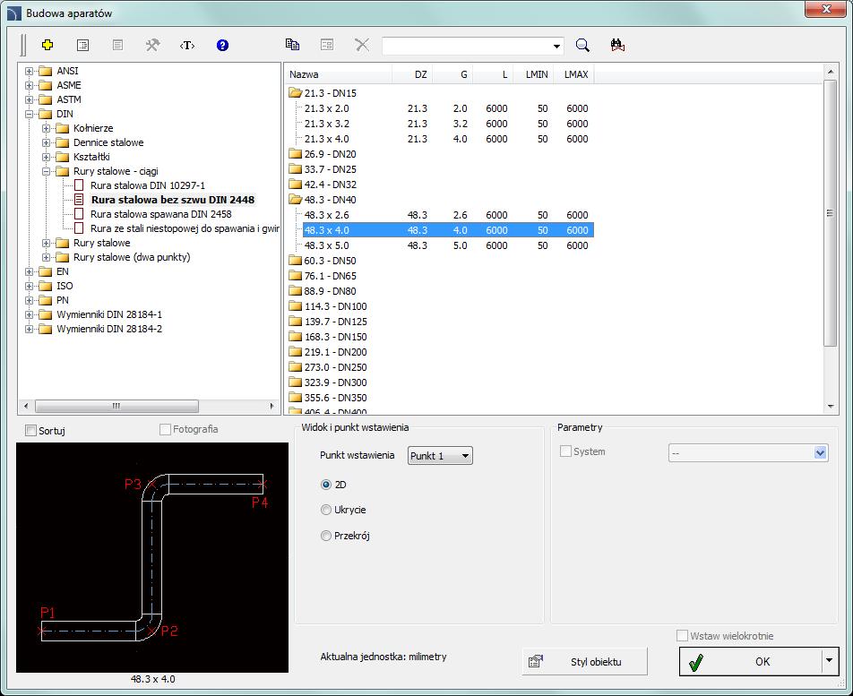Open the search combo box dropdown arrow
Image resolution: width=853 pixels, height=696 pixels.
click(x=556, y=46)
